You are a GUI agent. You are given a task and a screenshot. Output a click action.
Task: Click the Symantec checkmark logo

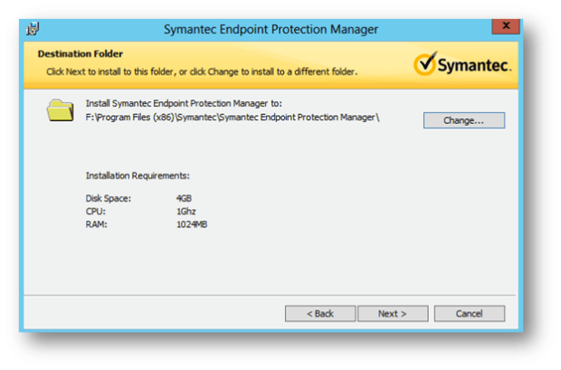(x=464, y=65)
